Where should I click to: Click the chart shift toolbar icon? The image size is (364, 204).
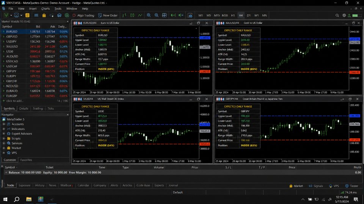[181, 15]
